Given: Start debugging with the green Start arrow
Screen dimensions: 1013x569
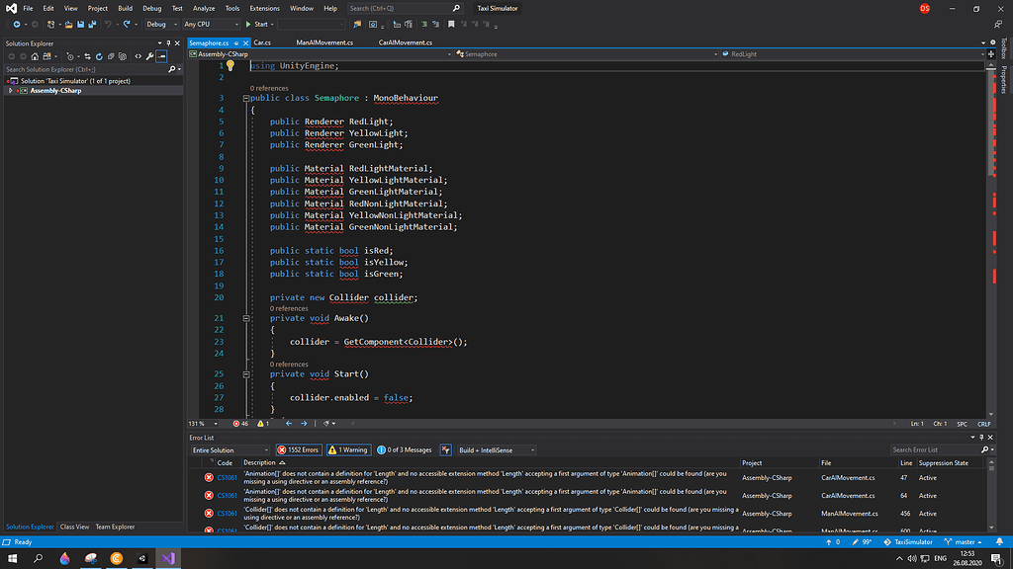Looking at the screenshot, I should (247, 25).
